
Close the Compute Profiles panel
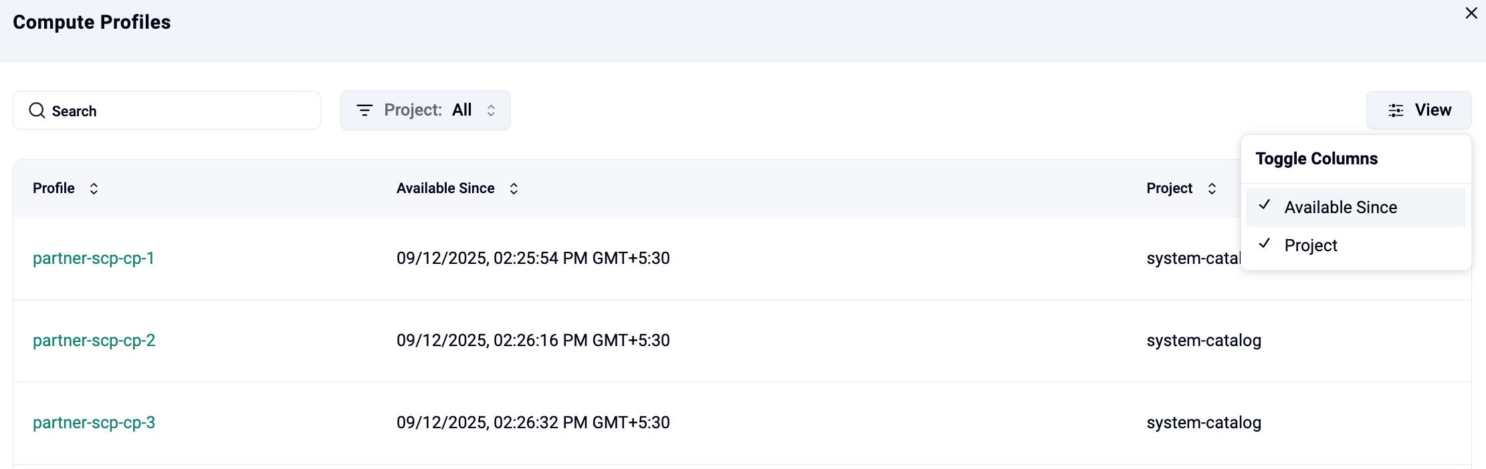[x=1471, y=13]
